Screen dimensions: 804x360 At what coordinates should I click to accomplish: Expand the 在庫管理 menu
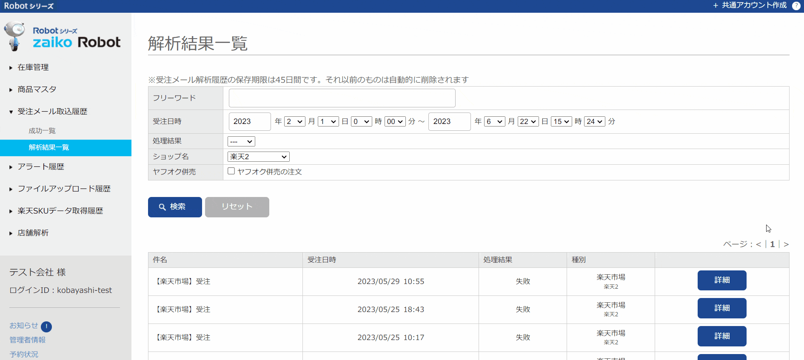(33, 67)
